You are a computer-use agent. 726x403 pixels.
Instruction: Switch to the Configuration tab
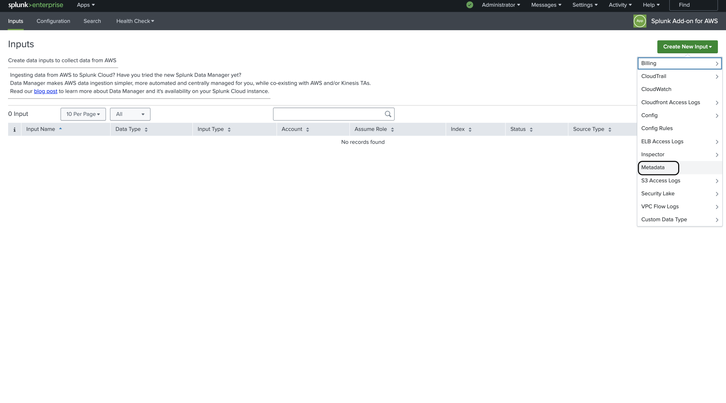[x=53, y=21]
